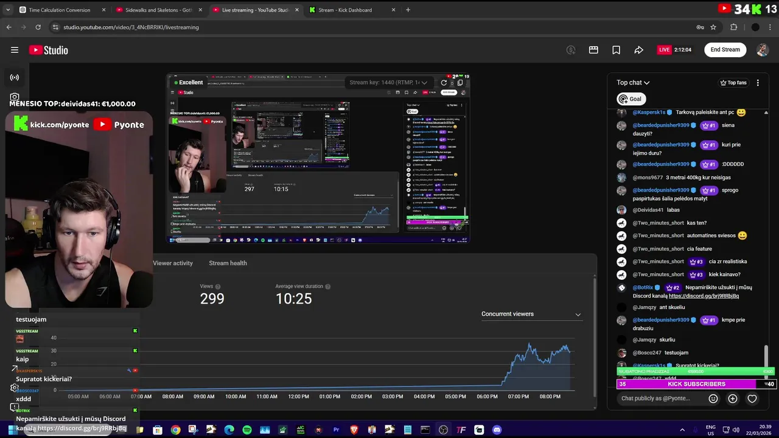Show hidden system tray icons chevron

click(682, 430)
